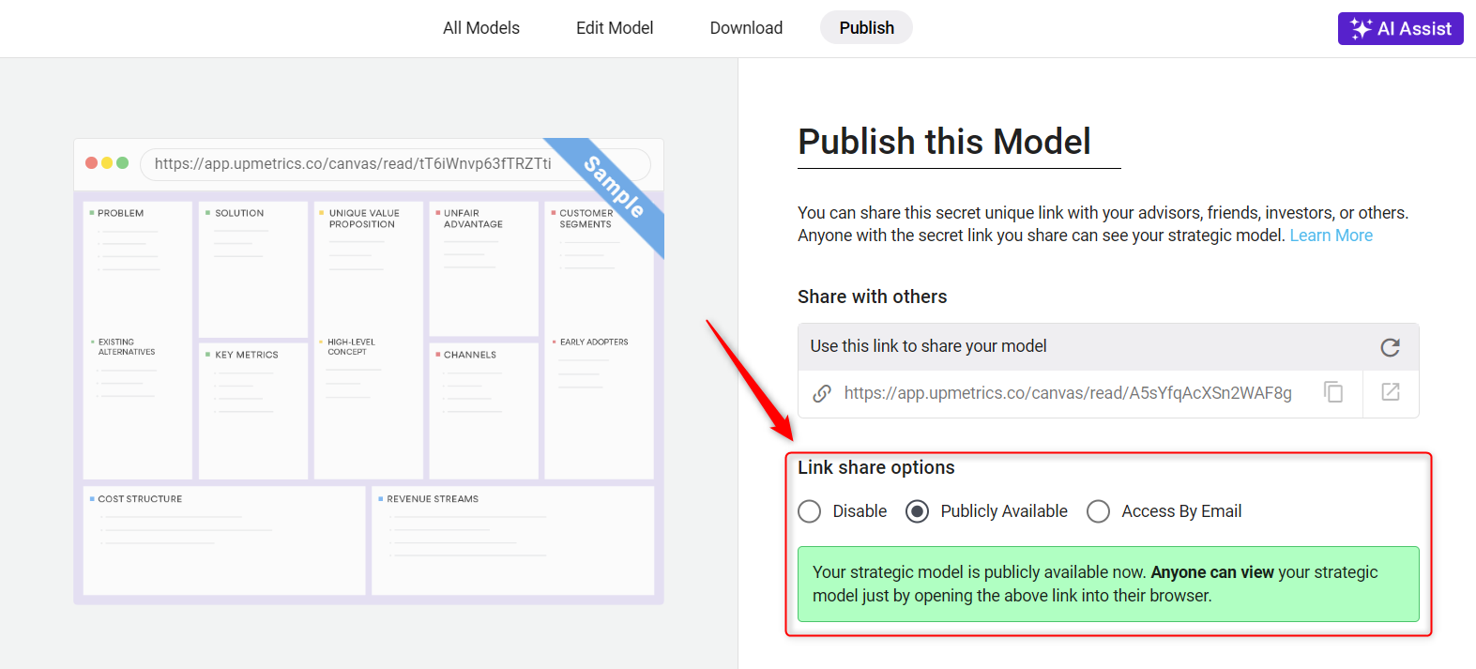Click the UNFAIR ADVANTAGE box in preview
Screen dimensions: 1476x669
pos(484,269)
